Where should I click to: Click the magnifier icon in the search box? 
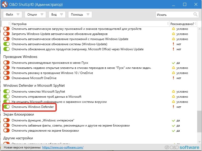pyautogui.click(x=195, y=15)
